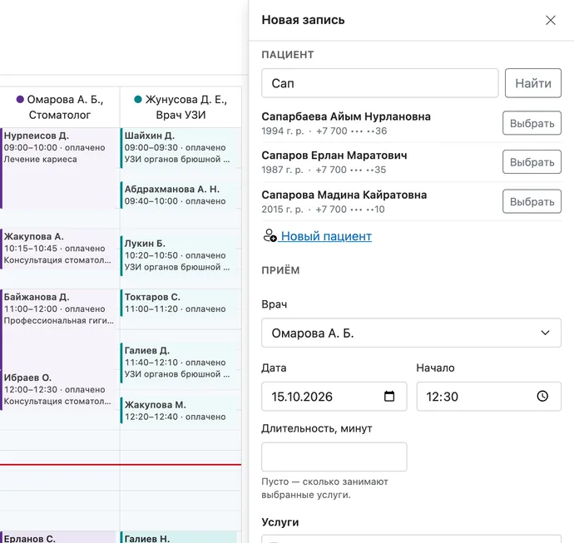Open the clock picker in Начало field
The height and width of the screenshot is (543, 574).
542,397
